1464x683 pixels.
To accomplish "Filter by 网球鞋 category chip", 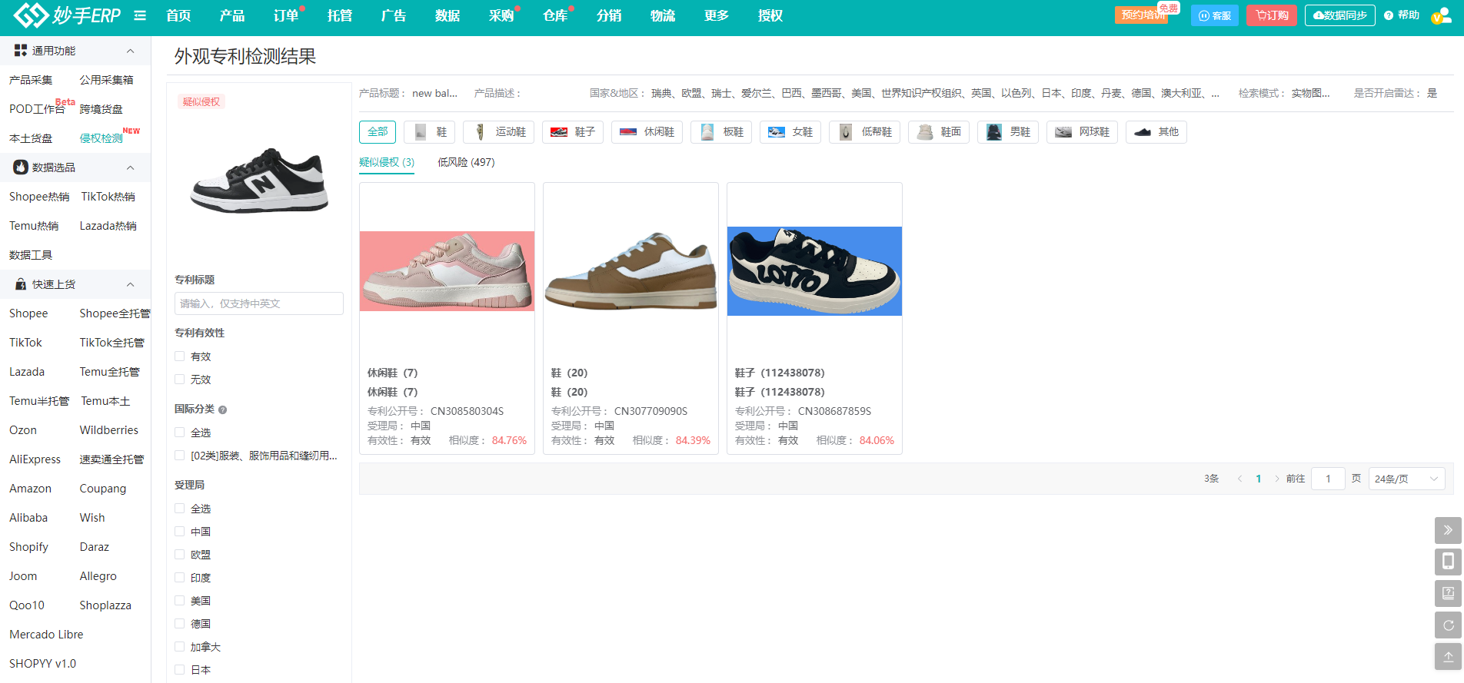I will click(x=1082, y=132).
